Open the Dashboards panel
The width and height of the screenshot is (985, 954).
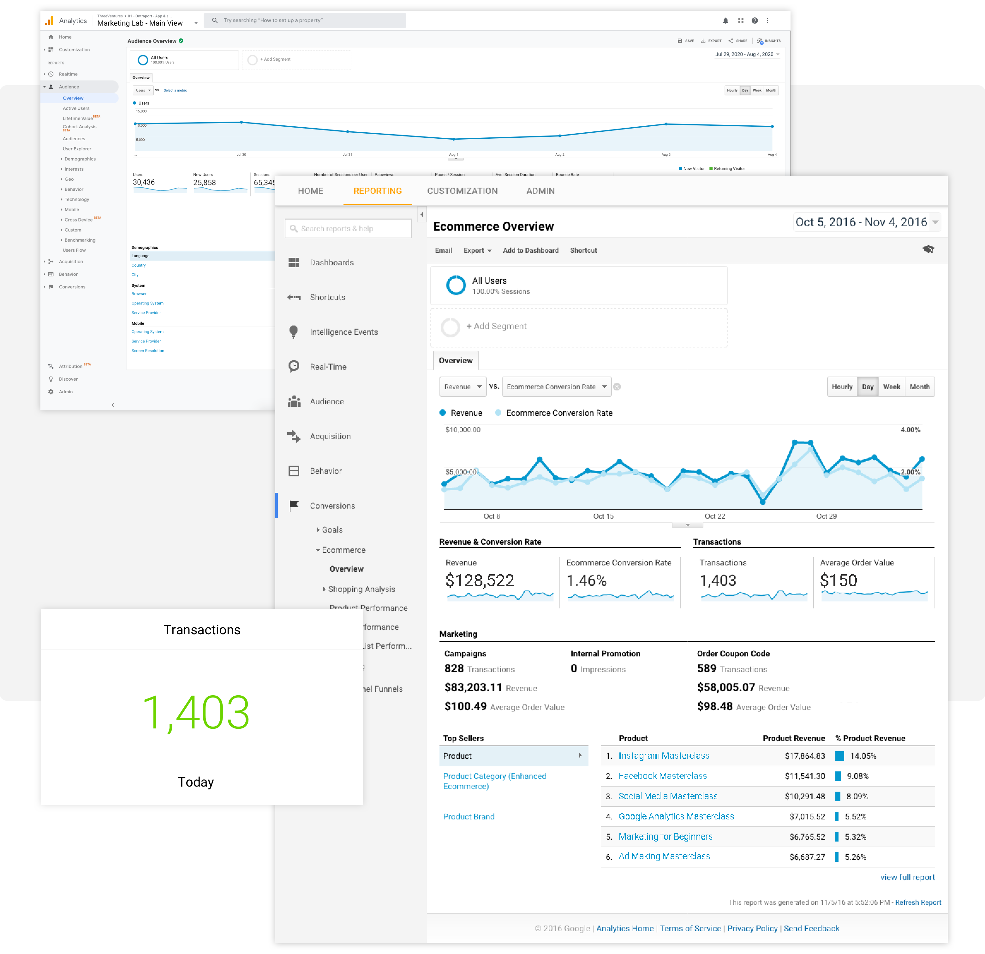[x=332, y=262]
